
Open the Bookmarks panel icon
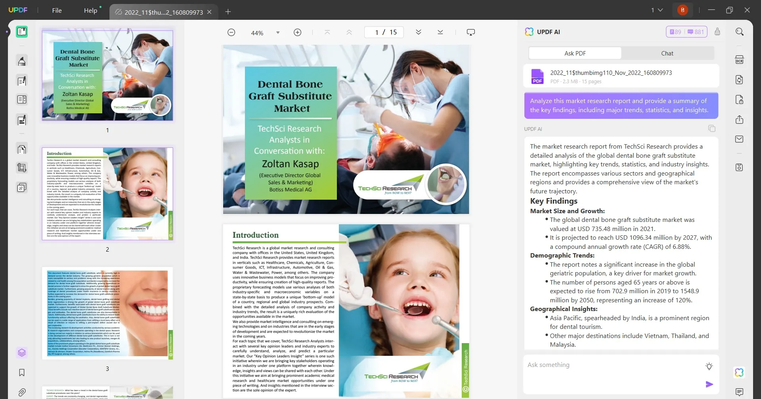pyautogui.click(x=22, y=372)
